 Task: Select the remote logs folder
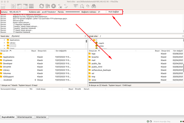[136, 54]
